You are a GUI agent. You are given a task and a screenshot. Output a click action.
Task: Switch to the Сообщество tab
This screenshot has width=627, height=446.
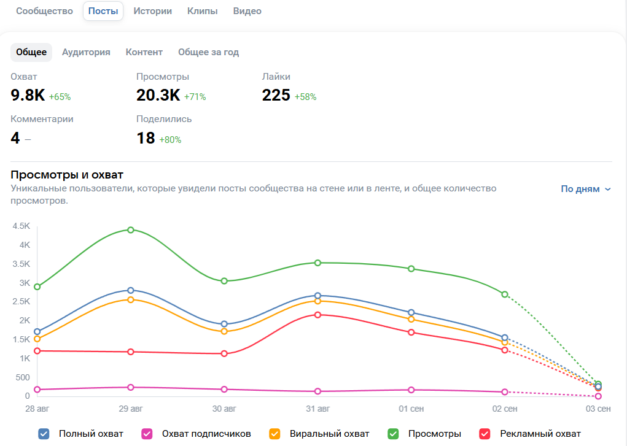[44, 11]
